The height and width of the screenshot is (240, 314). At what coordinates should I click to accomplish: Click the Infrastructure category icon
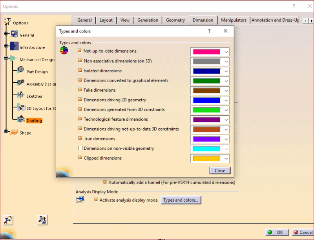14,46
